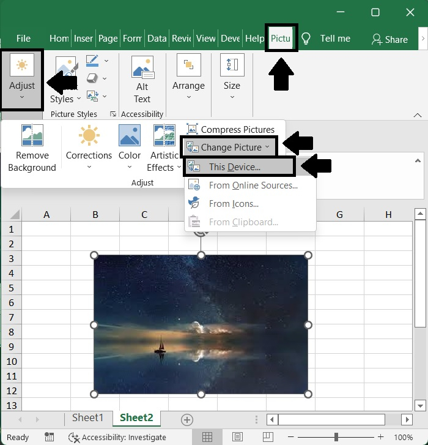
Task: Expand Picture Layout dropdown arrow
Action: (x=105, y=96)
